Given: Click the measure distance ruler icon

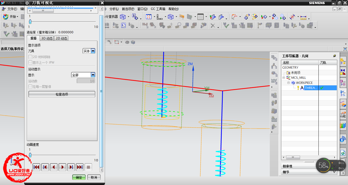Looking at the screenshot, I should tap(303, 17).
